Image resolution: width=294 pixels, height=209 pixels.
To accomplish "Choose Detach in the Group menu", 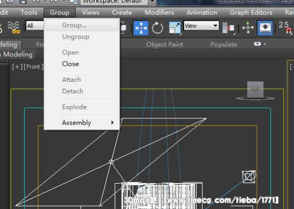I will click(x=82, y=91).
